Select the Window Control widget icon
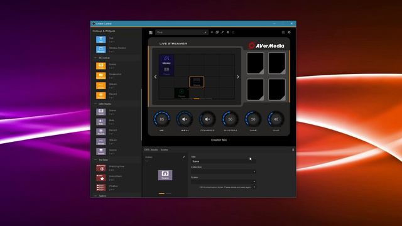Screen dimensions: 402x226 tap(100, 50)
